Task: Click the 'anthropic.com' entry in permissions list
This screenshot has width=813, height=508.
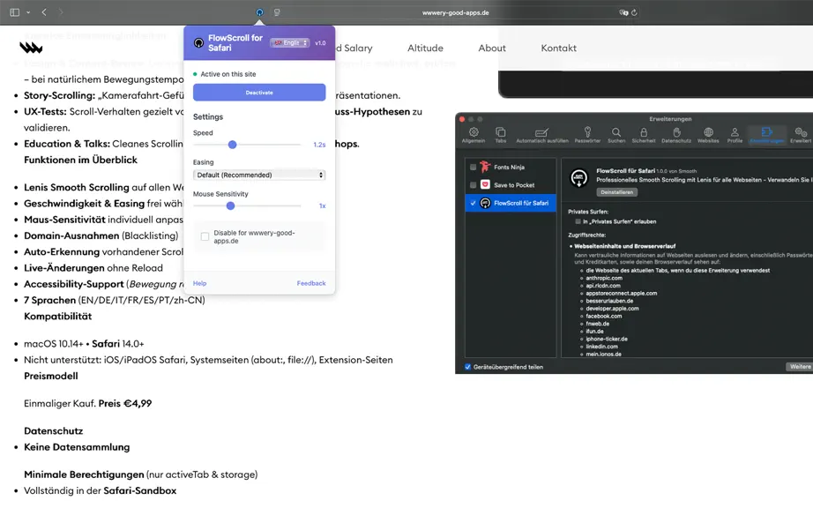Action: click(x=604, y=278)
